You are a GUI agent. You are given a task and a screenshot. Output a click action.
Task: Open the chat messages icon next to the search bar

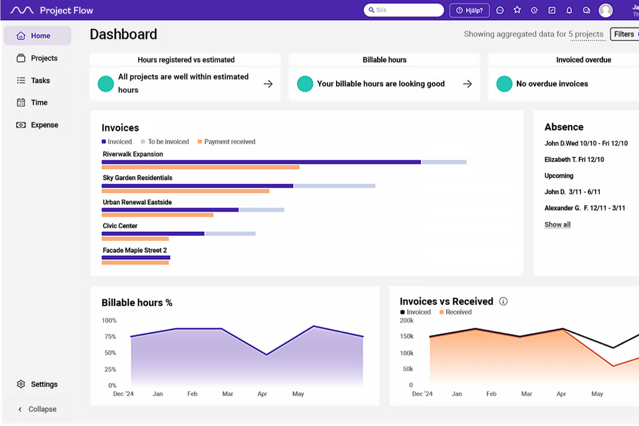[586, 10]
